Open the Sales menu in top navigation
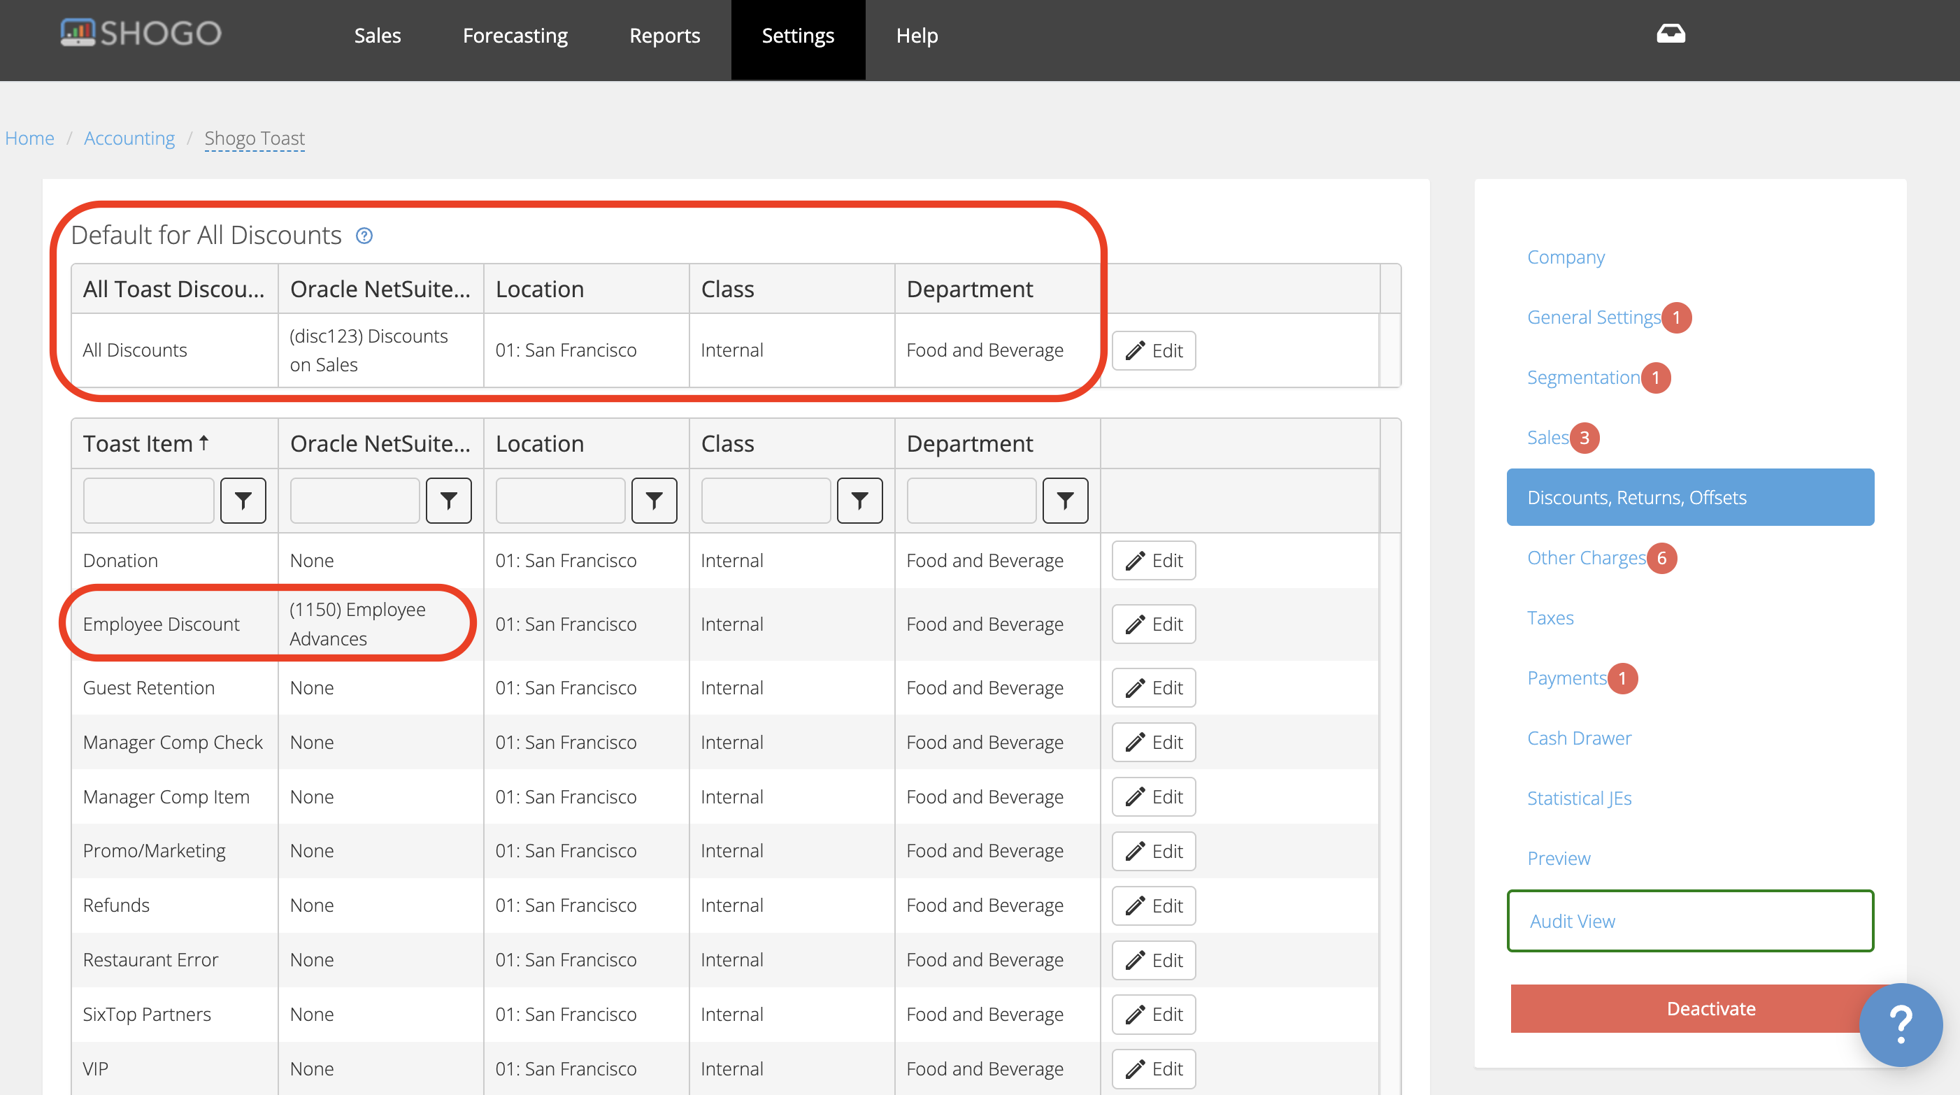The image size is (1960, 1095). (378, 35)
